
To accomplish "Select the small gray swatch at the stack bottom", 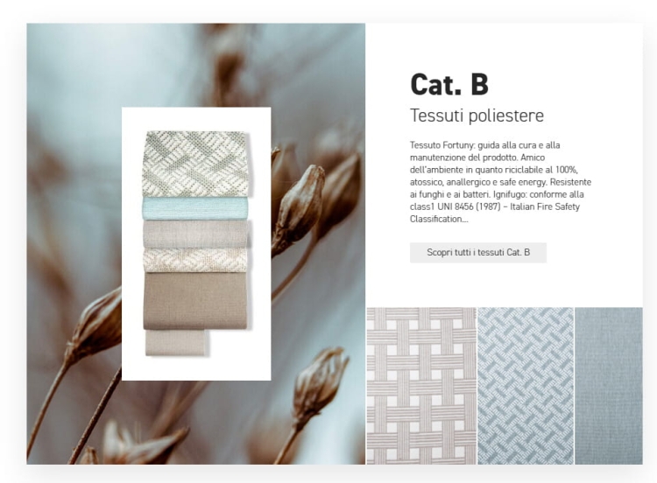I will 176,343.
